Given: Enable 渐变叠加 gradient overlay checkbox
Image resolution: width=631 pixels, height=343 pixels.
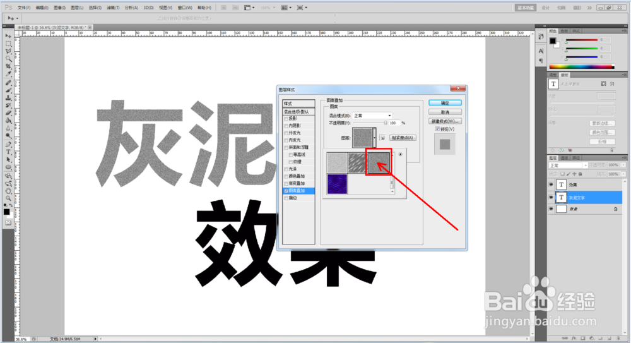Looking at the screenshot, I should (286, 184).
